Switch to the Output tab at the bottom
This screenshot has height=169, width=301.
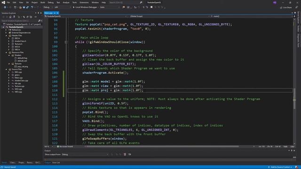[48, 163]
